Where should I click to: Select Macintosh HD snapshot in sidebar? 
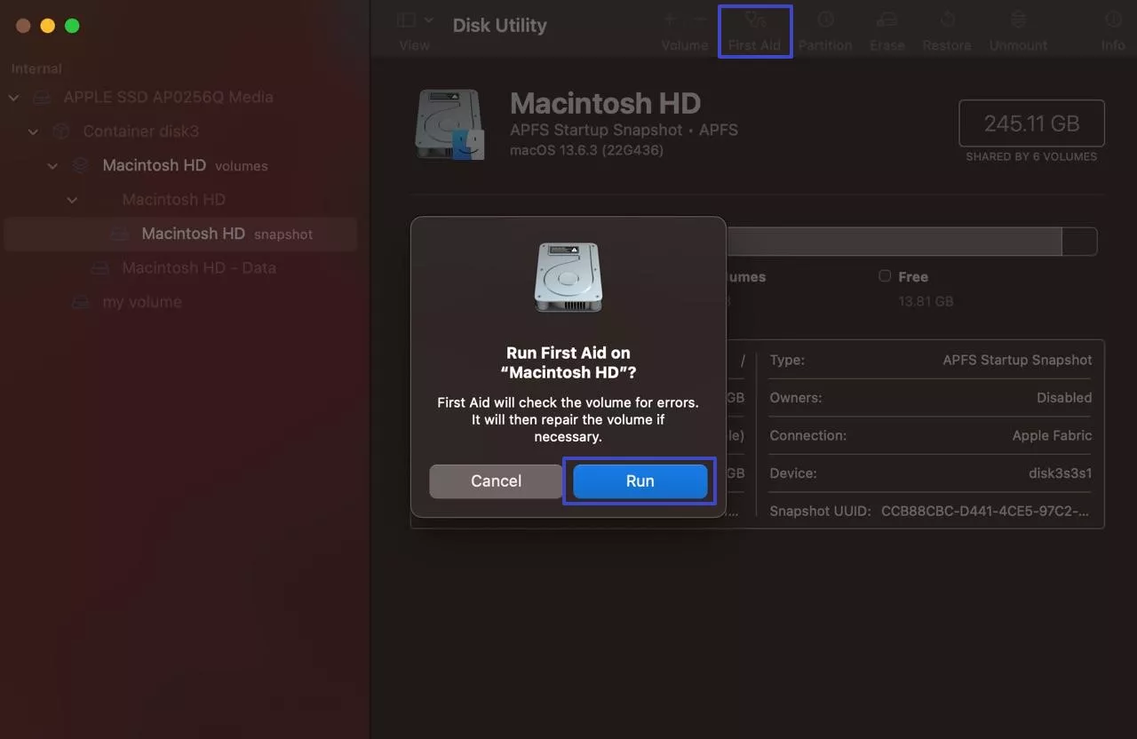[193, 234]
